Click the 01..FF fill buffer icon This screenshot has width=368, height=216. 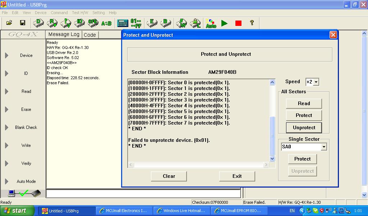tap(136, 23)
